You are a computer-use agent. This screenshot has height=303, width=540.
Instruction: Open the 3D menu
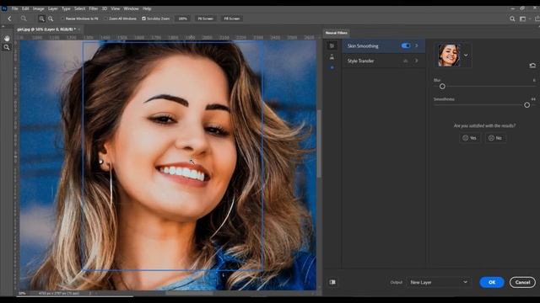(105, 8)
